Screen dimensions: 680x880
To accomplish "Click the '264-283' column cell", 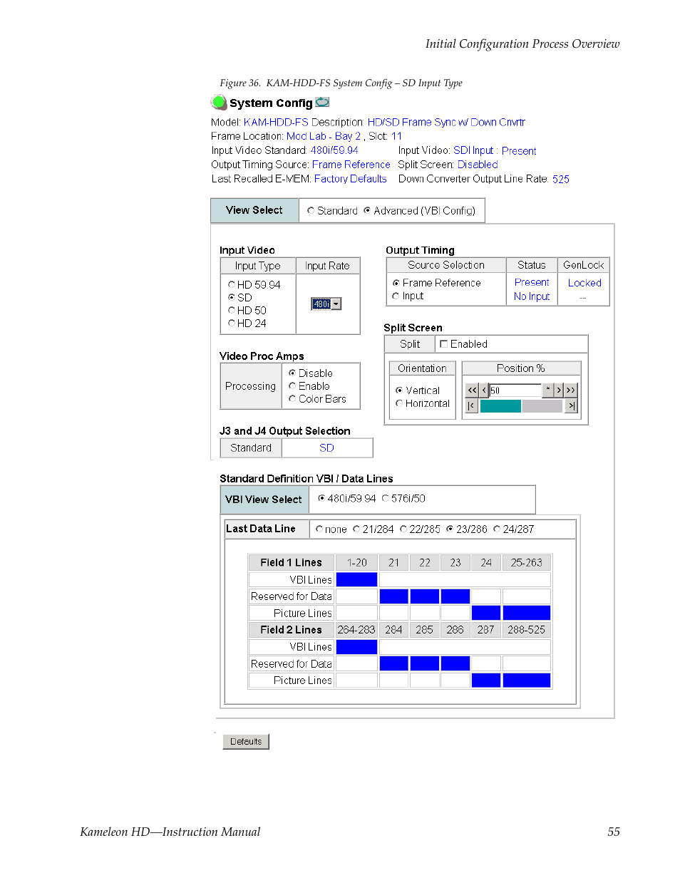I will (x=356, y=630).
